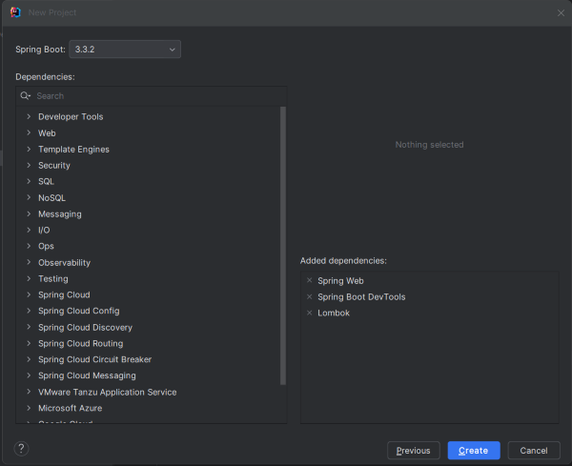Image resolution: width=572 pixels, height=466 pixels.
Task: Open the help question mark icon
Action: (21, 449)
